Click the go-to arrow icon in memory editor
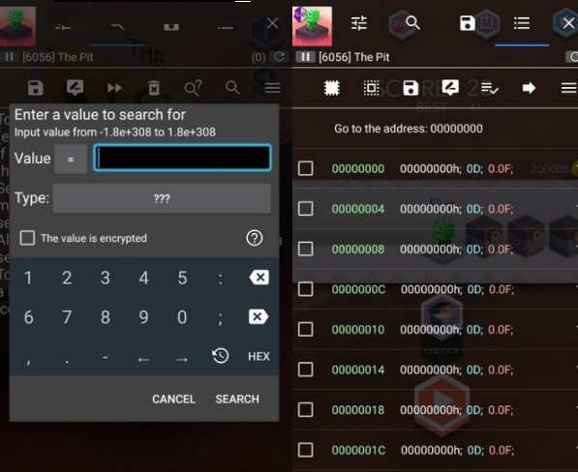Screen dimensions: 578x472 pos(529,88)
